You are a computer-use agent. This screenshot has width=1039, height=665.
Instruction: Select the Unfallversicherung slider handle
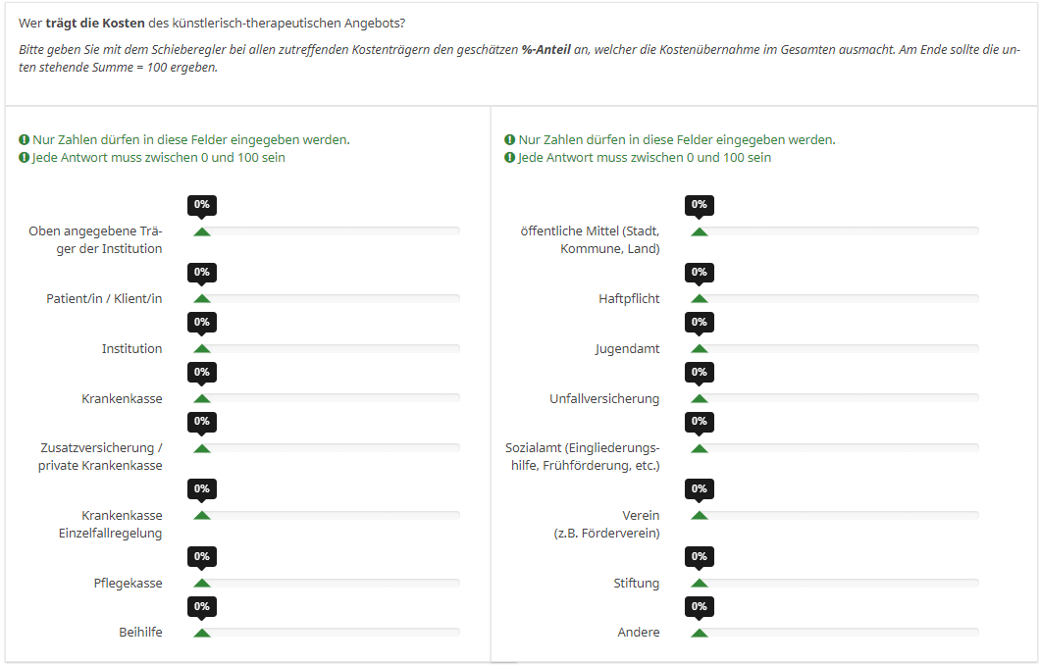point(700,399)
